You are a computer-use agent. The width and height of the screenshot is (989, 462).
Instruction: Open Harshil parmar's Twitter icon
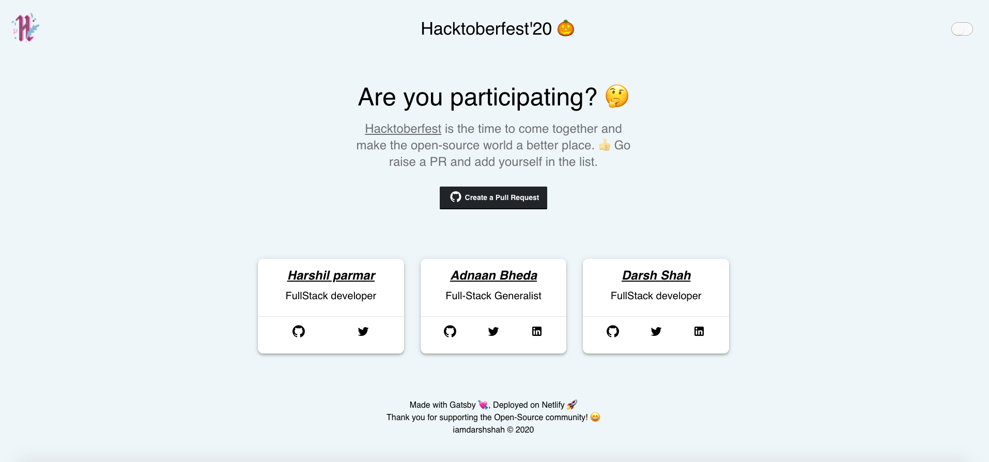[x=363, y=331]
